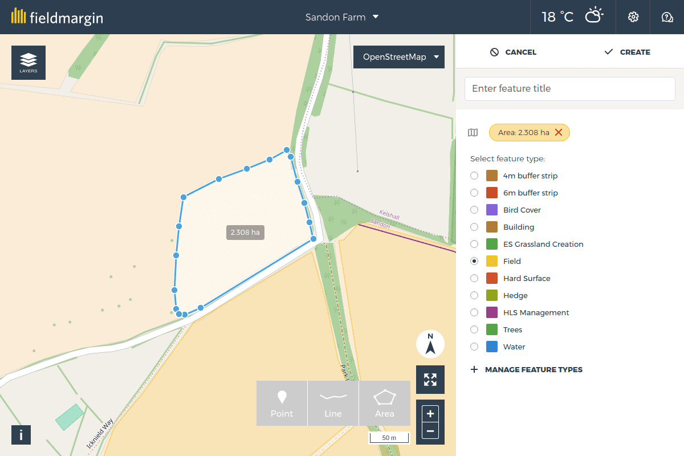Open the help icon
The height and width of the screenshot is (456, 684).
point(667,17)
